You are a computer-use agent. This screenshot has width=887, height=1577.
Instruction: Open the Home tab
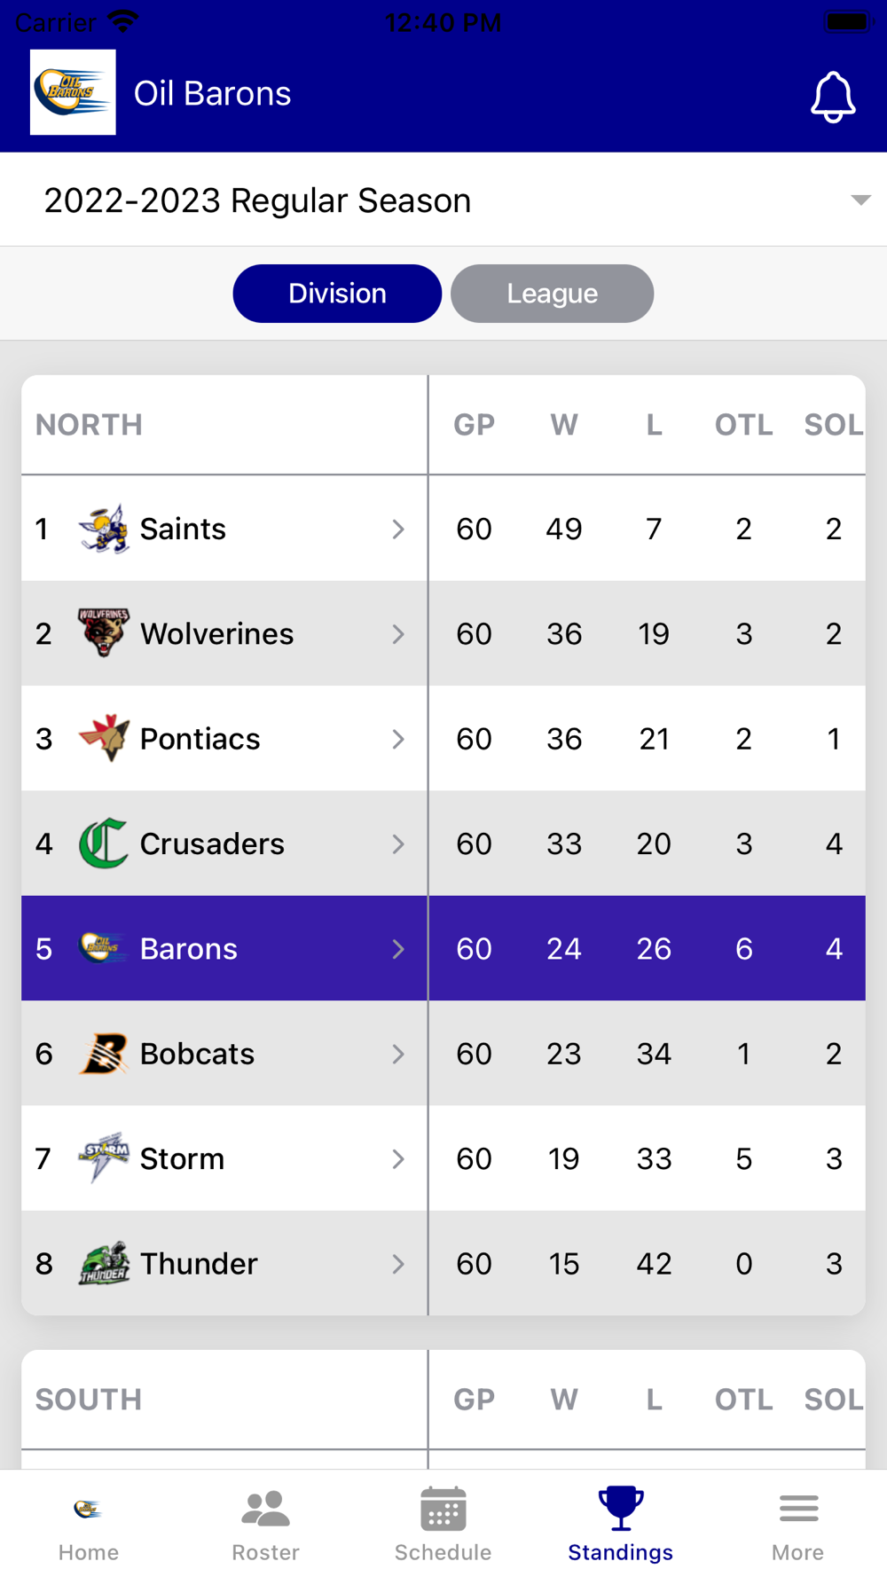(x=88, y=1524)
